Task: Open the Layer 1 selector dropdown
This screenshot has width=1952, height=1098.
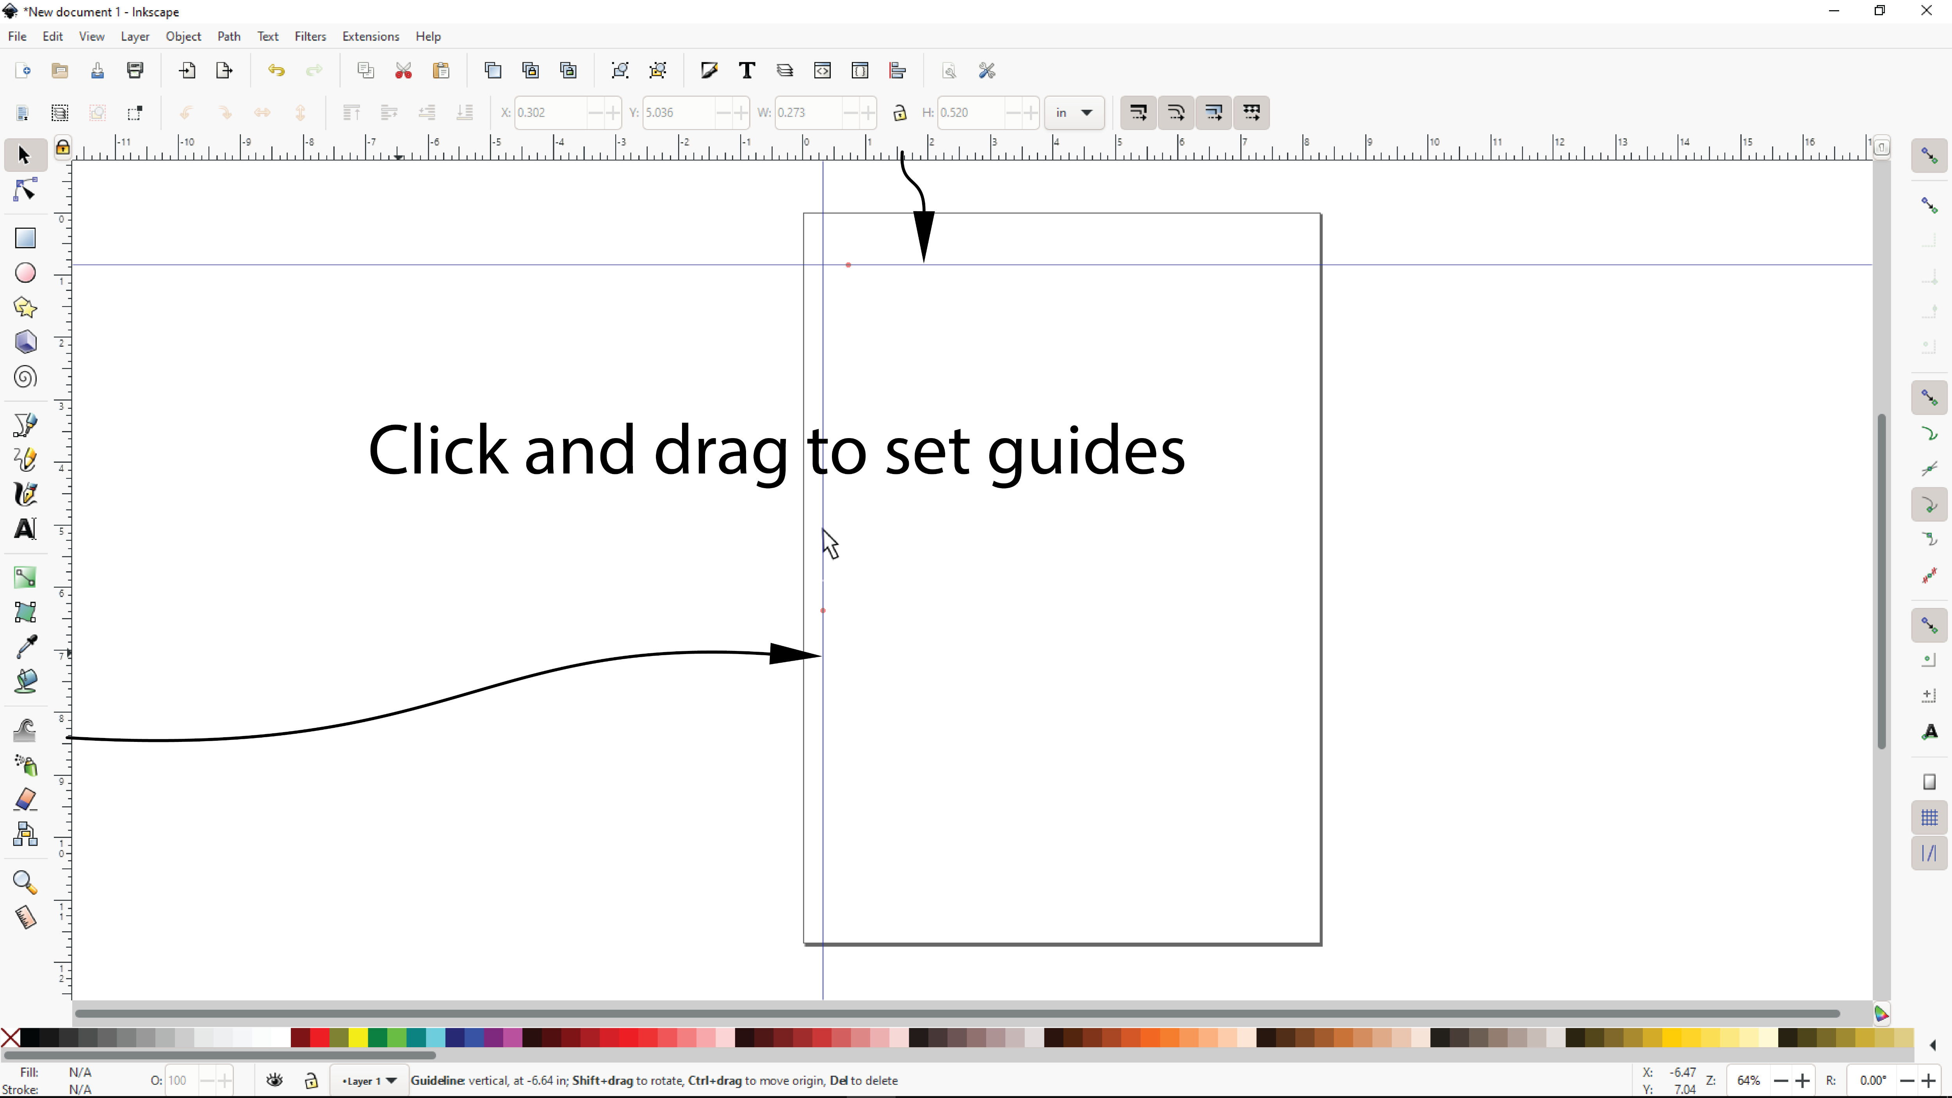Action: [369, 1080]
